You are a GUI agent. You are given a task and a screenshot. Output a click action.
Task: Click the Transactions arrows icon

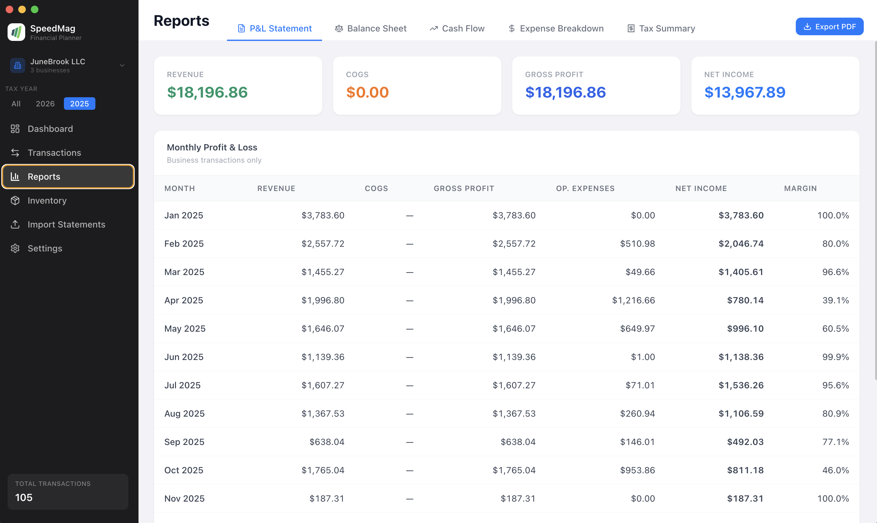[x=15, y=153]
